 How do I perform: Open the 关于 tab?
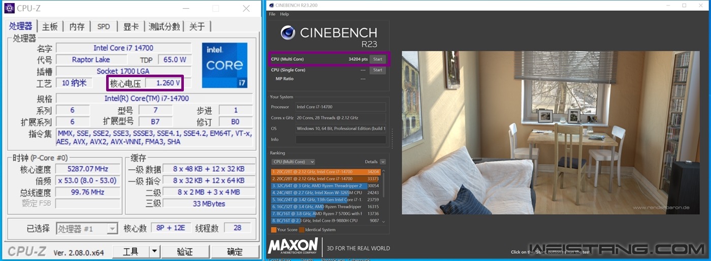[x=197, y=27]
